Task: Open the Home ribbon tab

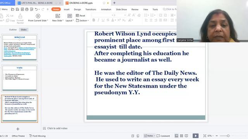Action: (x=56, y=9)
